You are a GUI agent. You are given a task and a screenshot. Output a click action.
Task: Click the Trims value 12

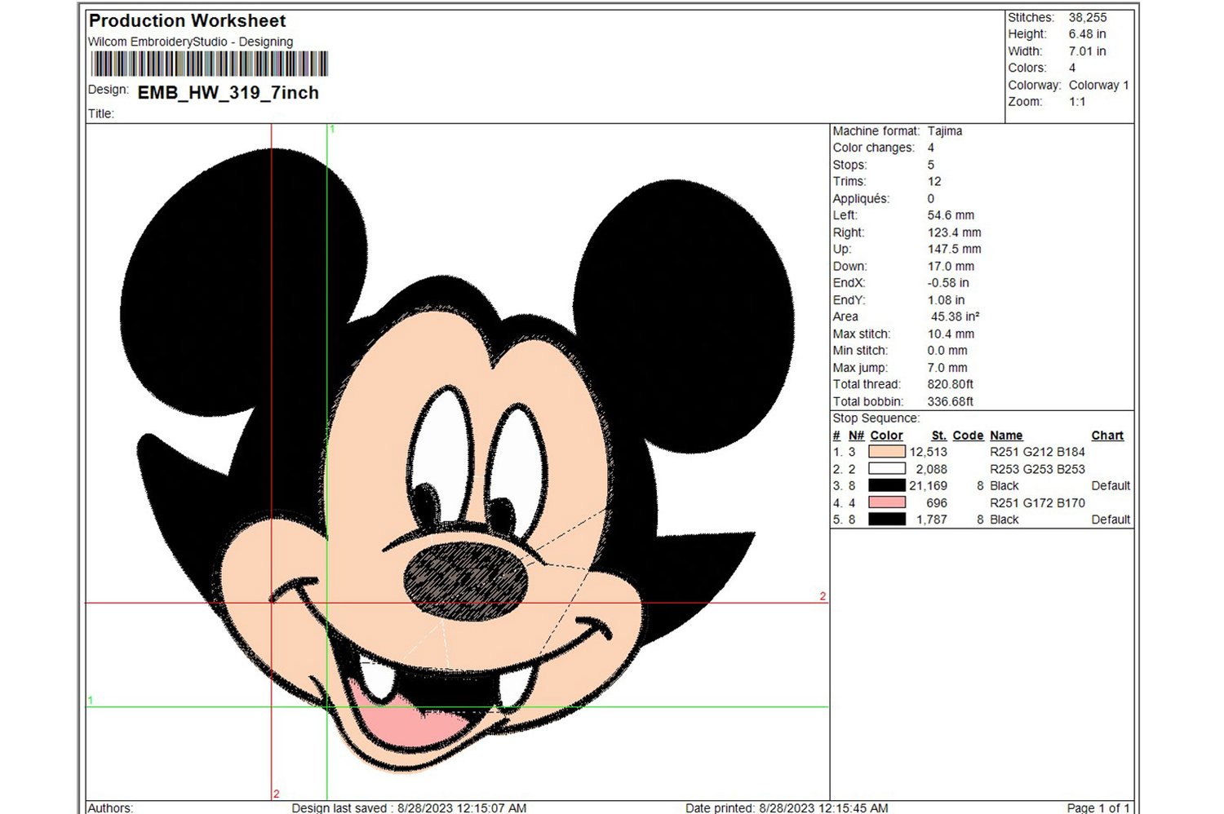(x=934, y=182)
